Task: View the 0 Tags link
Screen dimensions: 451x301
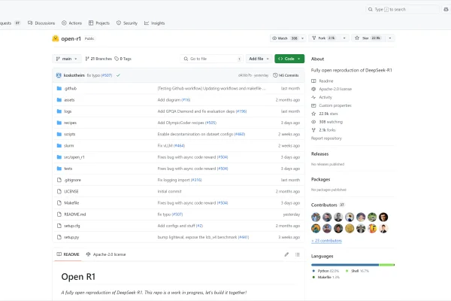Action: click(x=123, y=59)
